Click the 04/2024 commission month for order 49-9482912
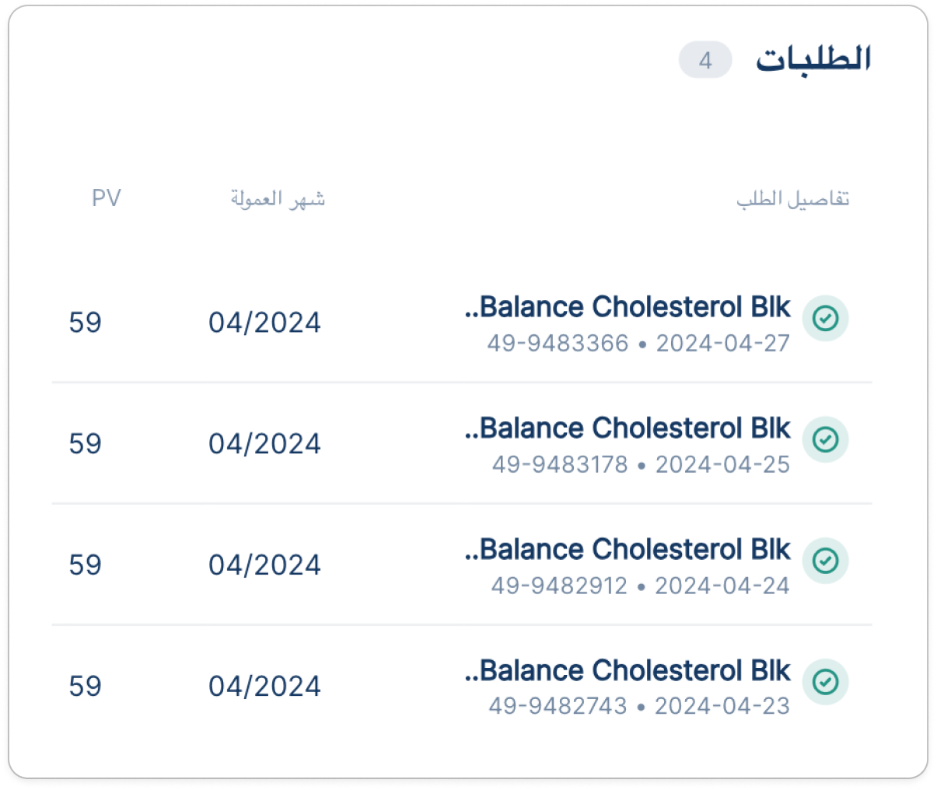Screen dimensions: 937x790 (264, 565)
